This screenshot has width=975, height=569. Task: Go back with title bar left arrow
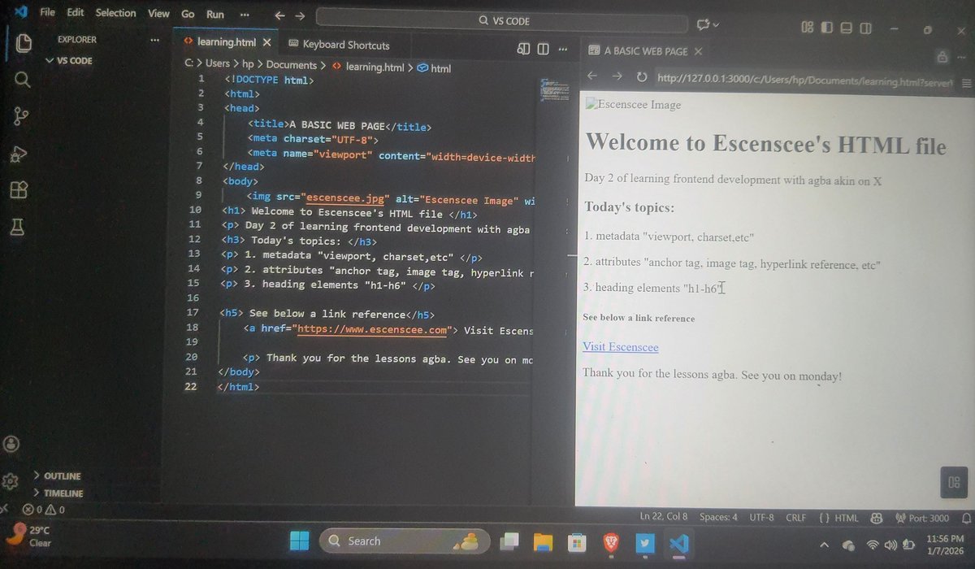279,15
